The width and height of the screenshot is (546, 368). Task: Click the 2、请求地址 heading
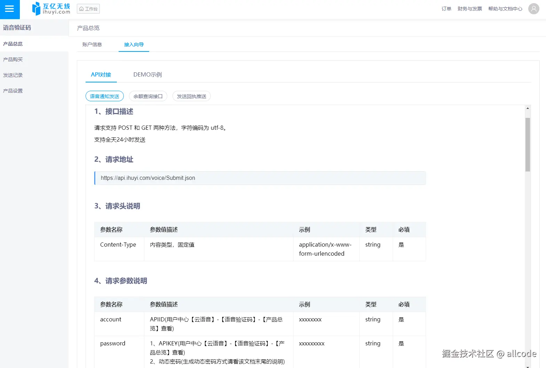coord(114,159)
